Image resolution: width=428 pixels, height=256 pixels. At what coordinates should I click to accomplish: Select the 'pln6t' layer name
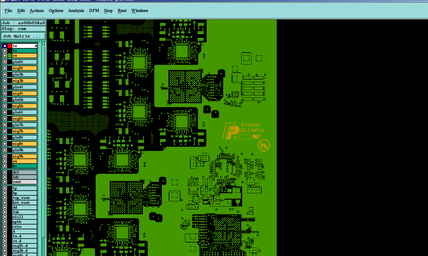click(24, 112)
